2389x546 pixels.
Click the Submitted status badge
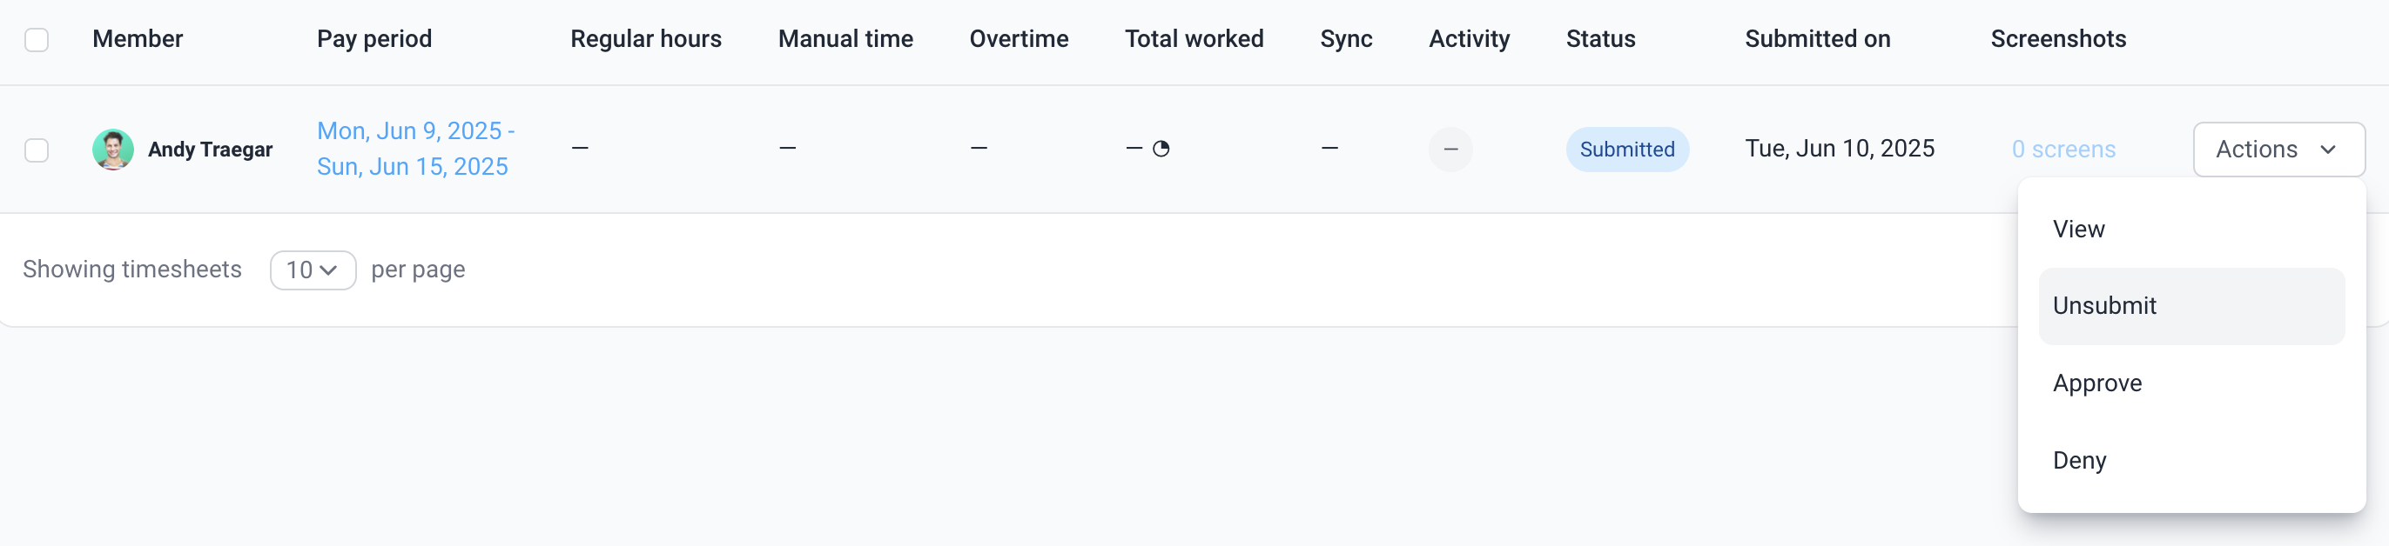[1626, 150]
